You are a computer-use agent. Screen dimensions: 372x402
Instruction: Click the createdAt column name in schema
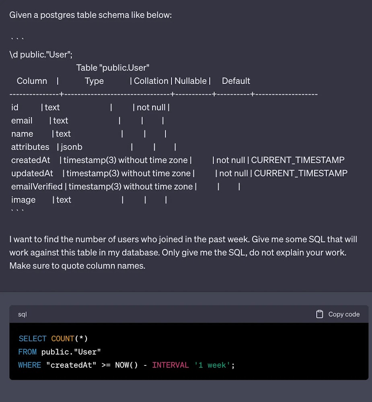coord(31,160)
